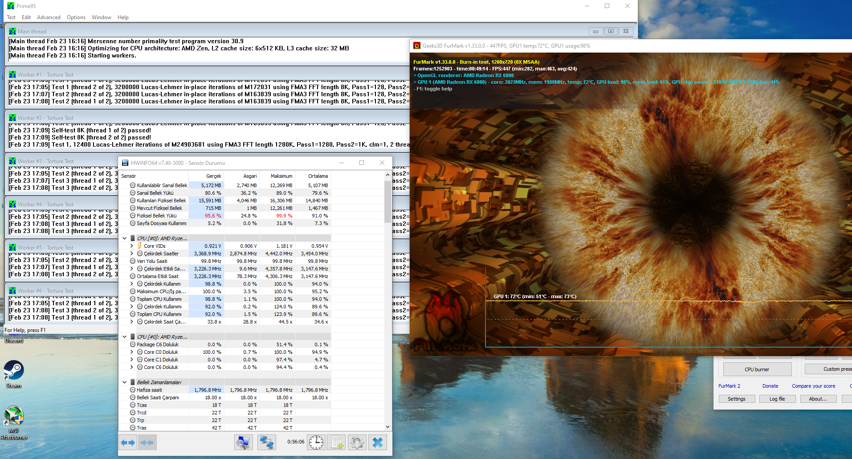Click the HWiNFO scrollbar down arrow
Image resolution: width=852 pixels, height=459 pixels.
point(387,427)
